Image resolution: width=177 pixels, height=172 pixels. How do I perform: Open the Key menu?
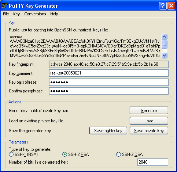[16, 14]
